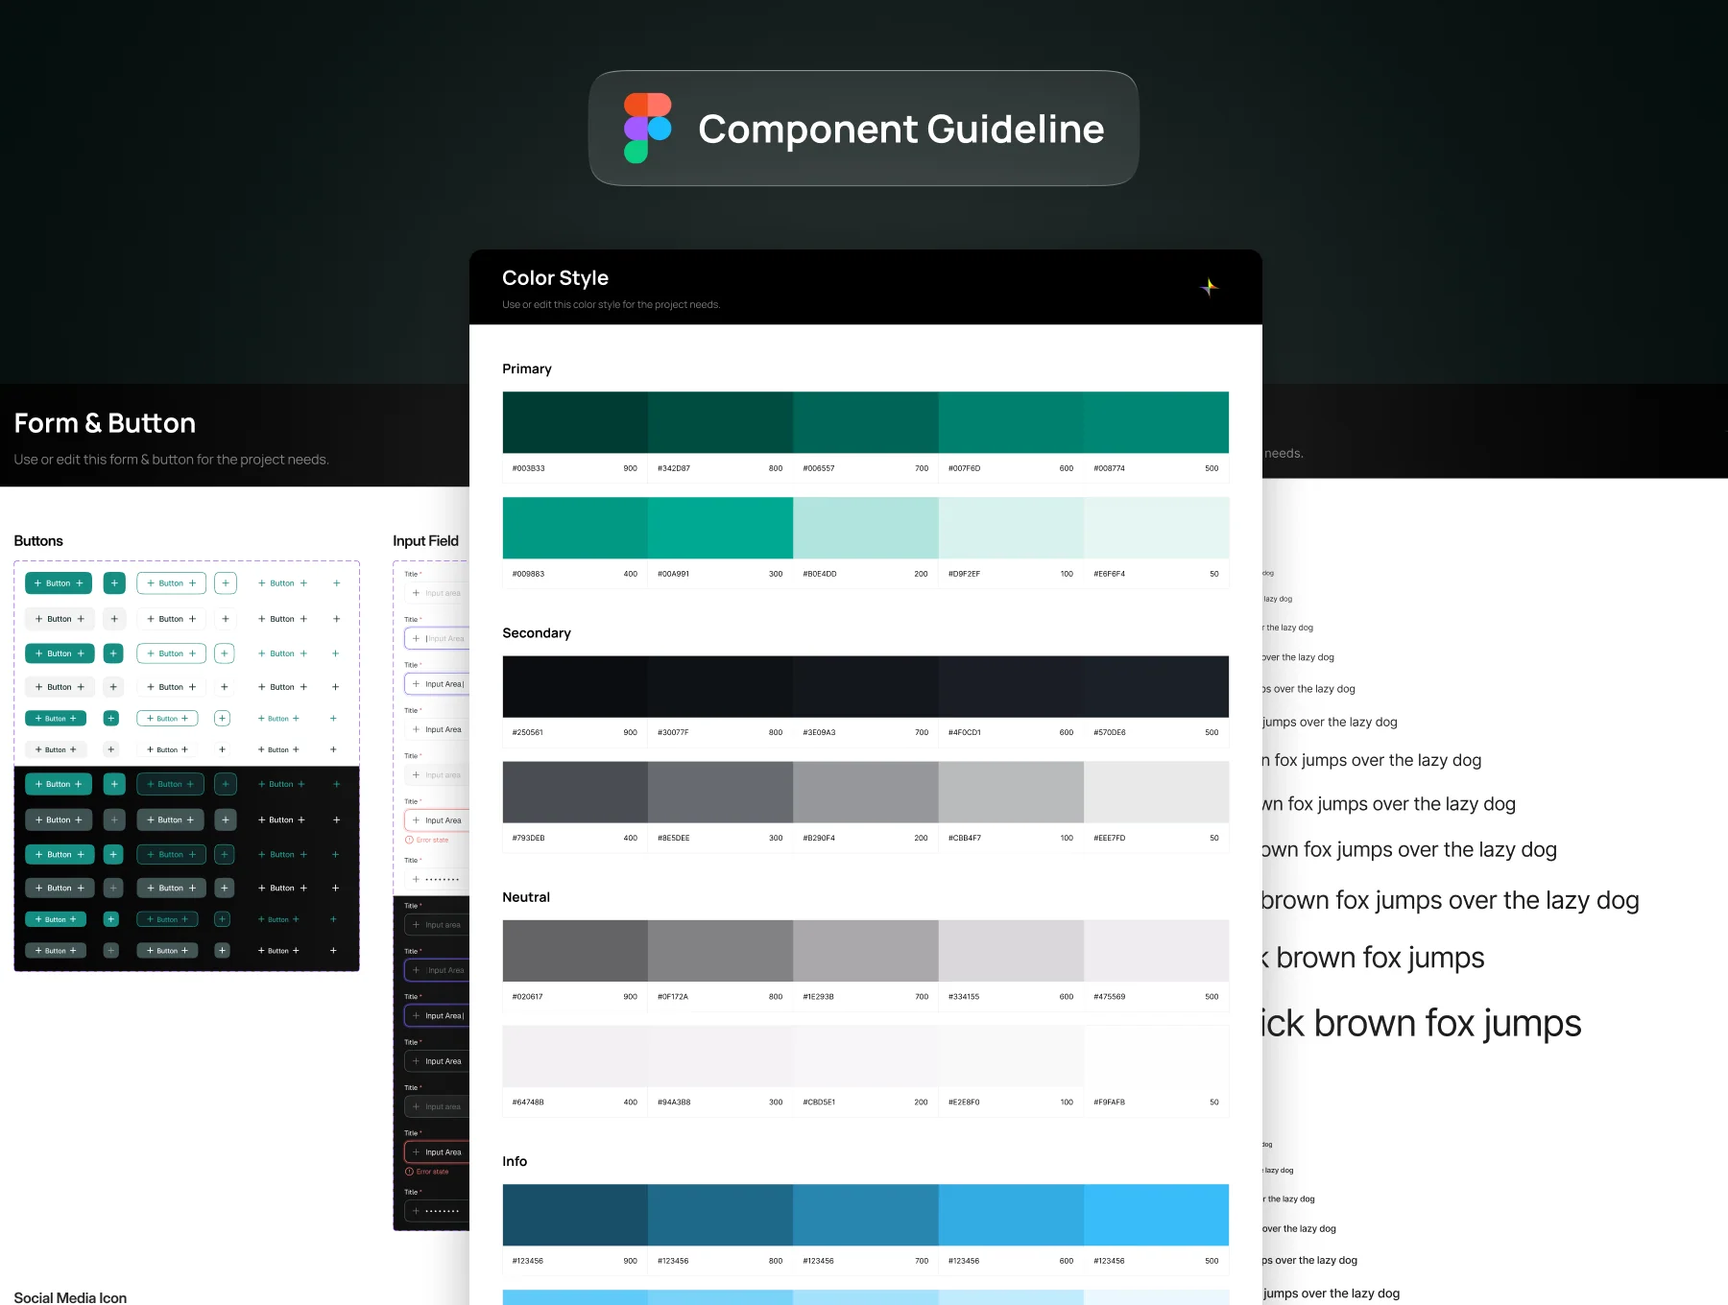Click the Figma logo in the Component Guideline banner
The height and width of the screenshot is (1305, 1728).
click(648, 128)
